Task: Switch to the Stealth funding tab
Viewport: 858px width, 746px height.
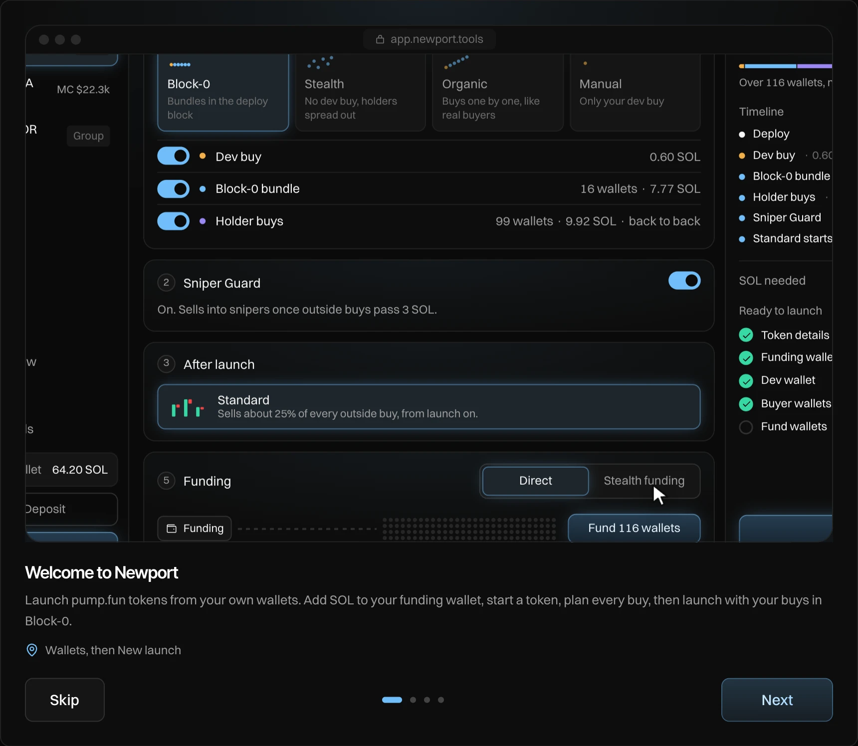Action: tap(644, 481)
